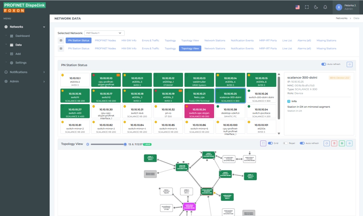Select Topology View tab in second row
This screenshot has height=216, width=363.
point(190,49)
